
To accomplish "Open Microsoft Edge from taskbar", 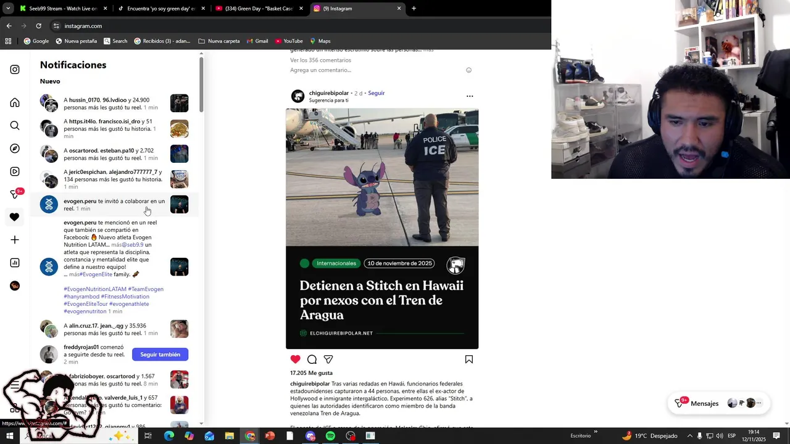I will click(x=168, y=436).
